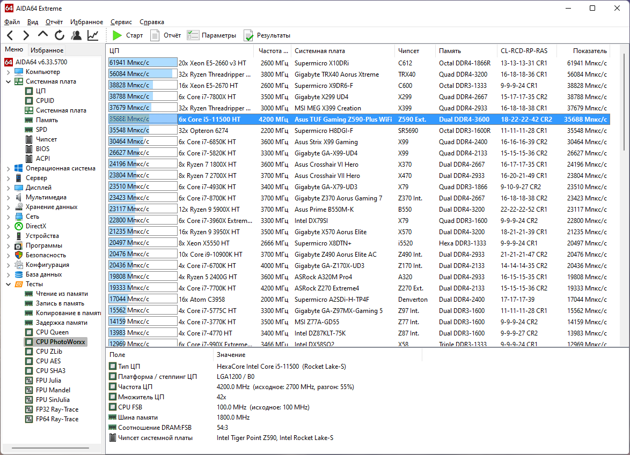This screenshot has width=630, height=455.
Task: Click the Сервер tower icon
Action: (19, 178)
